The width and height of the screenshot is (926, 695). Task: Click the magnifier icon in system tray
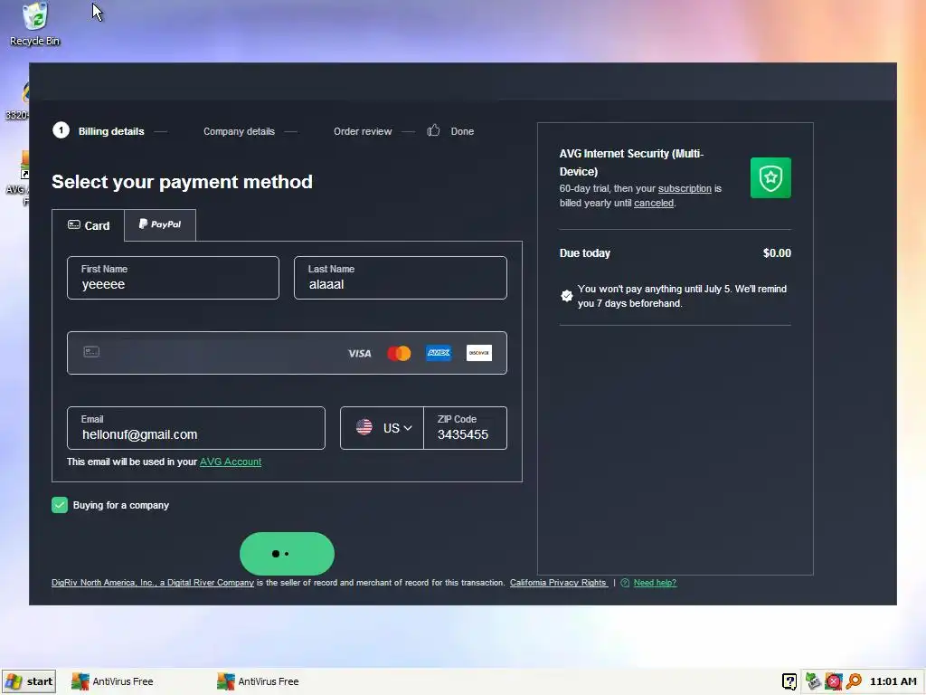[854, 681]
